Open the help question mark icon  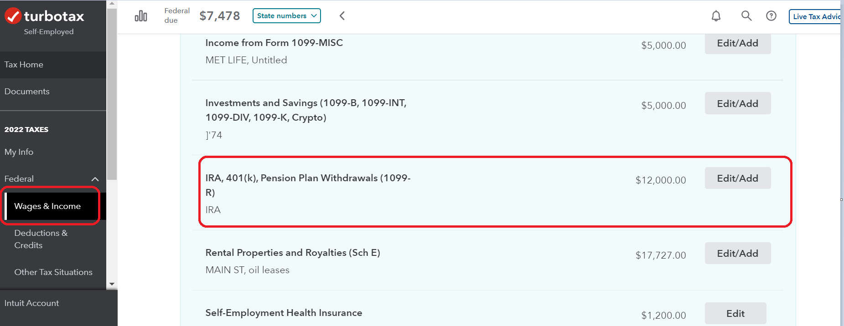(x=771, y=16)
